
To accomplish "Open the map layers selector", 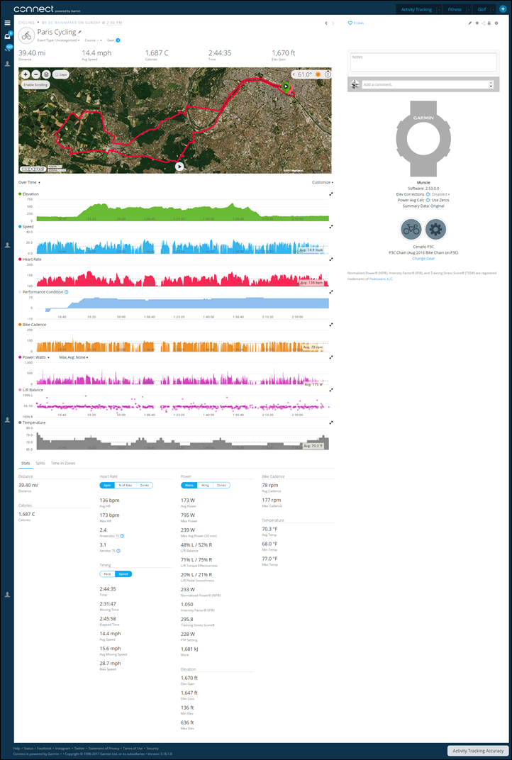I will pos(46,74).
